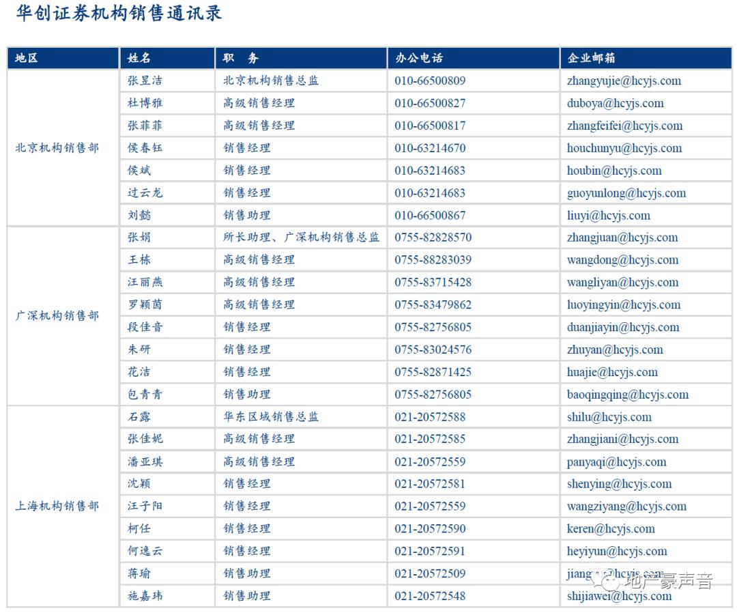Select the name 包青青
This screenshot has height=613, width=737.
[145, 395]
